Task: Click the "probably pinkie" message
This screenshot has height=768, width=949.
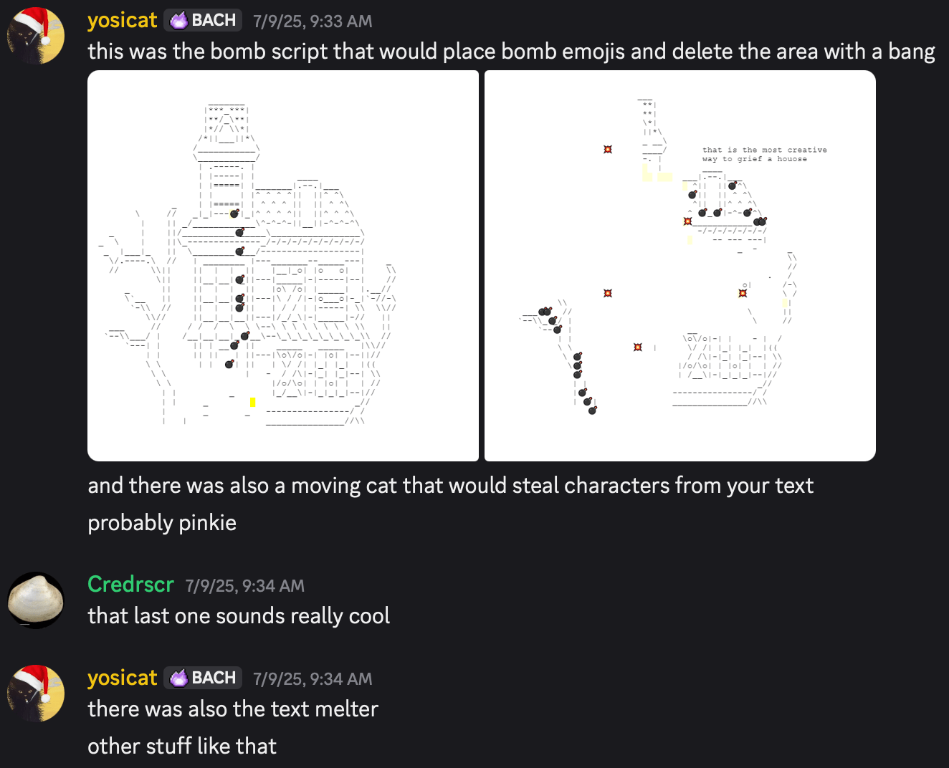Action: click(x=162, y=523)
